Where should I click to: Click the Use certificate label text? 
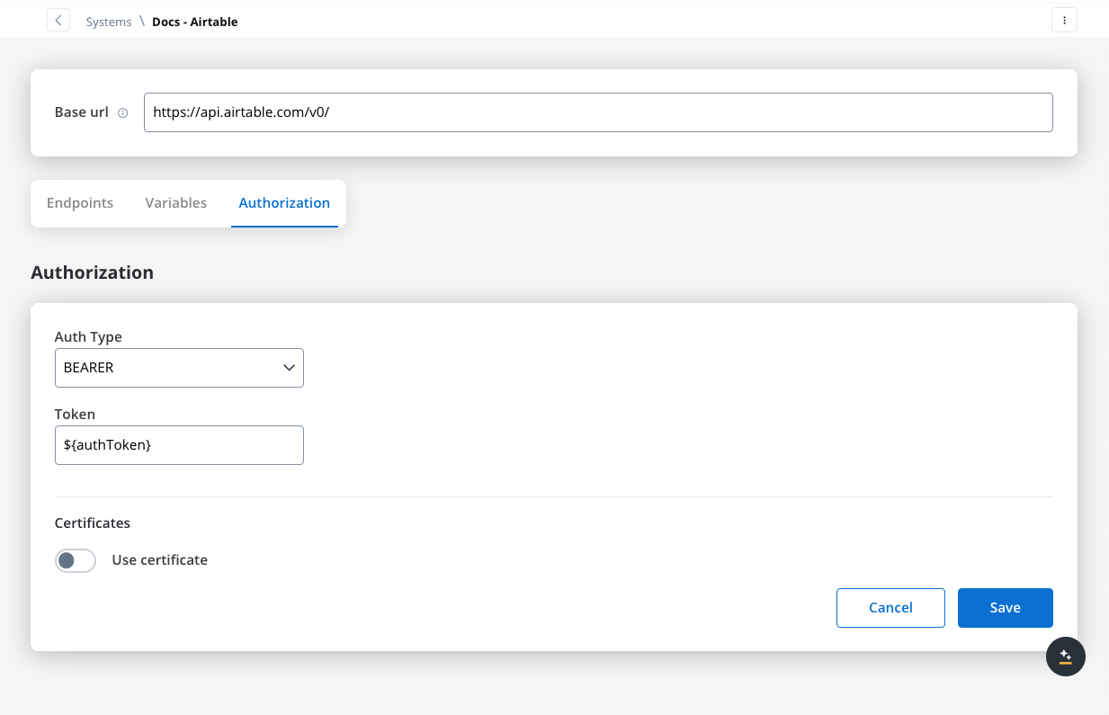[x=160, y=560]
